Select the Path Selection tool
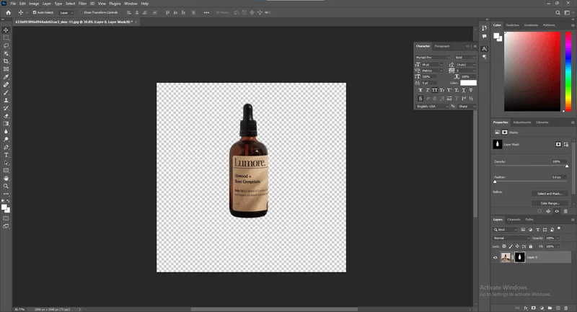577x312 pixels. pos(6,163)
